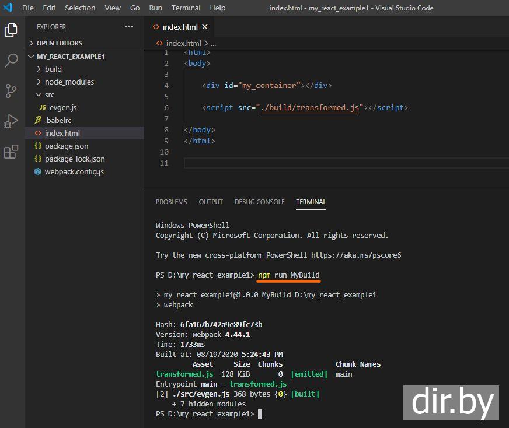Open webpack.config.js in the explorer

tap(74, 171)
